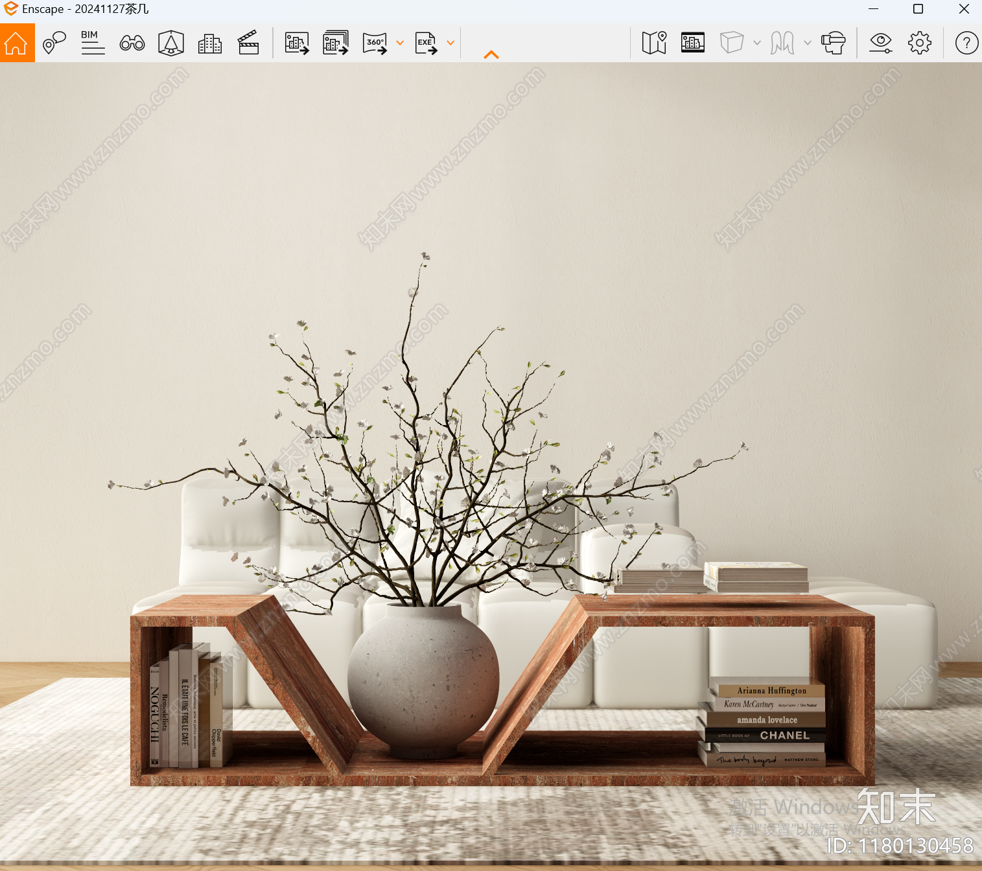
Task: Export a 360° mono panorama
Action: pos(375,43)
